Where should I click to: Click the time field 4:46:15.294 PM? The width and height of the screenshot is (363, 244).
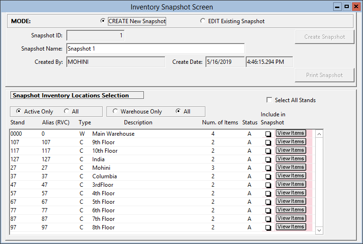[269, 62]
